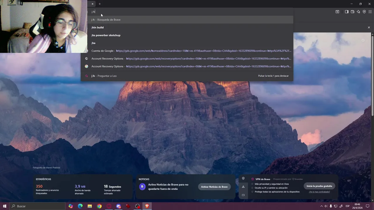374x210 pixels.
Task: Switch the ESP input language indicator
Action: tap(347, 206)
